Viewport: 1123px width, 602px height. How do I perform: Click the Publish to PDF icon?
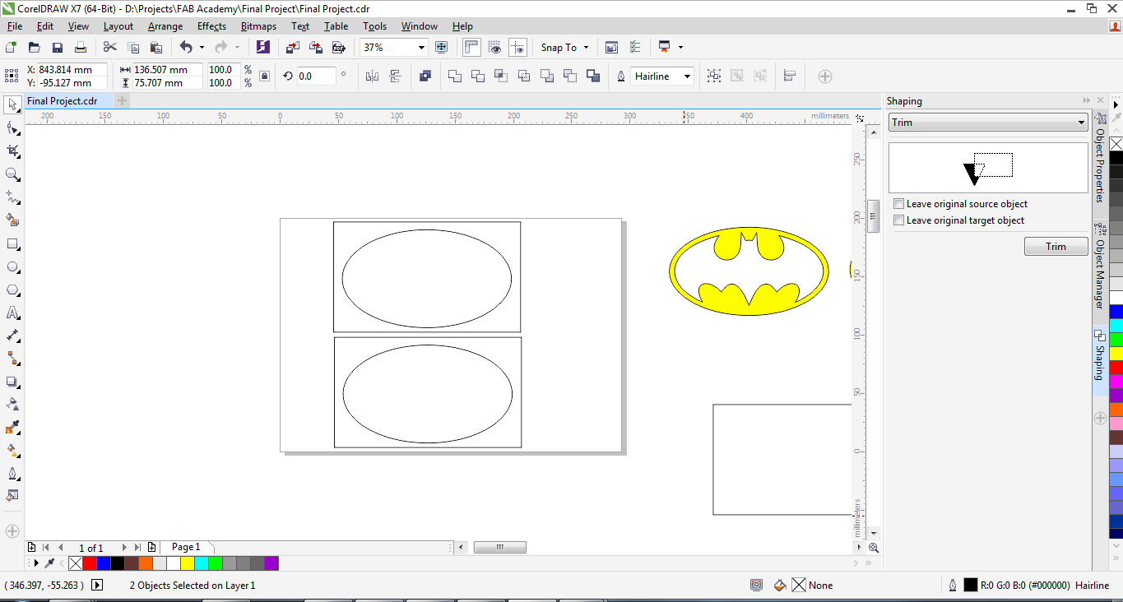coord(338,48)
